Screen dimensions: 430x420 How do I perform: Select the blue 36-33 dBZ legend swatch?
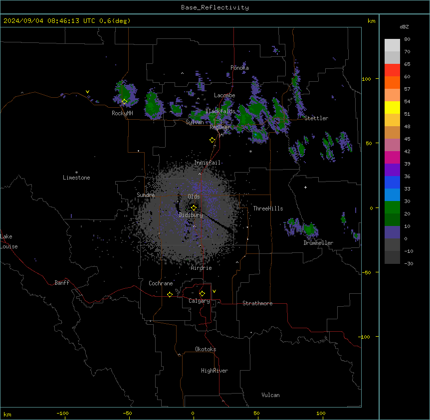(392, 182)
